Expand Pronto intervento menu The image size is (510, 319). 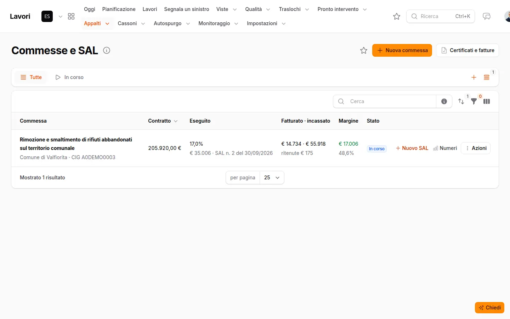[x=342, y=9]
